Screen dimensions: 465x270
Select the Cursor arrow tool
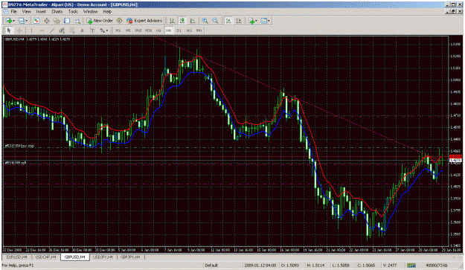click(9, 30)
